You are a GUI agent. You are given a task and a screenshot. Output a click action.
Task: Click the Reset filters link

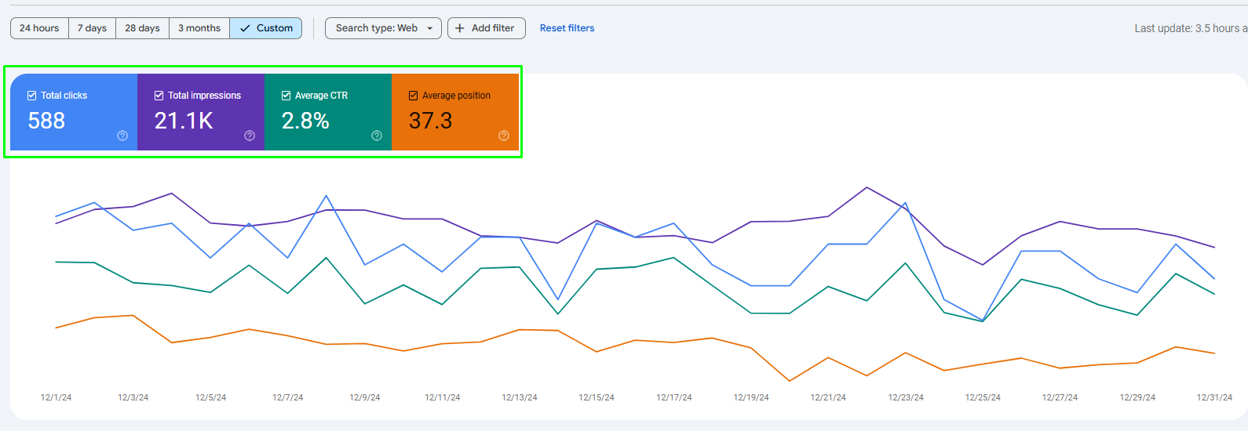click(x=567, y=28)
